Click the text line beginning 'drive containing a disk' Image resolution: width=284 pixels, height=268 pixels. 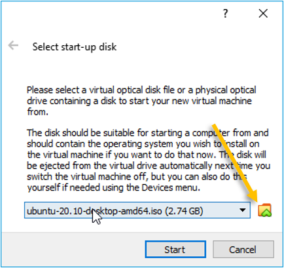(139, 101)
